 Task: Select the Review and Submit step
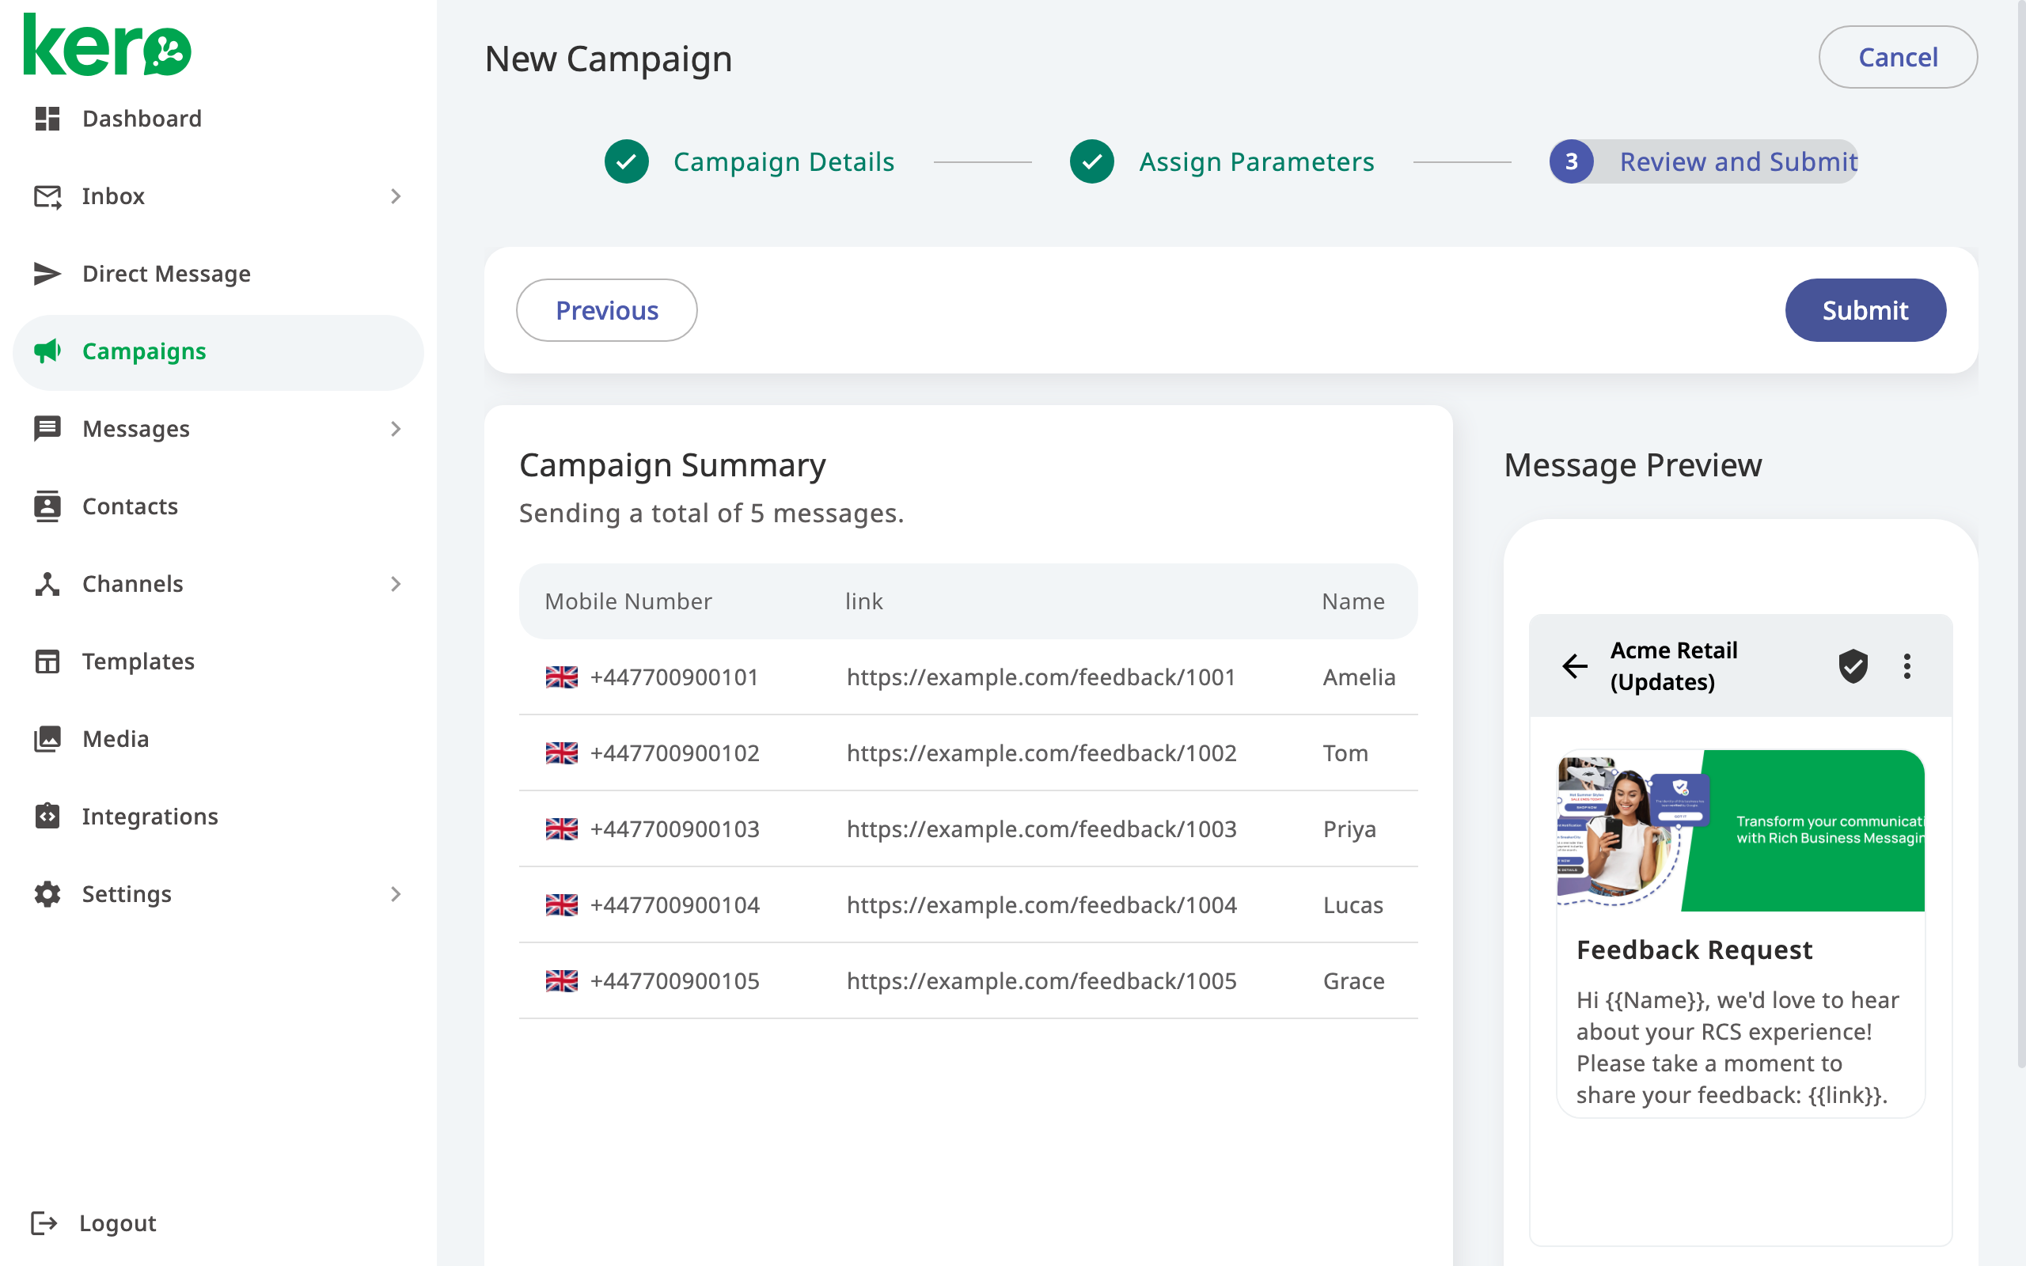(x=1704, y=161)
